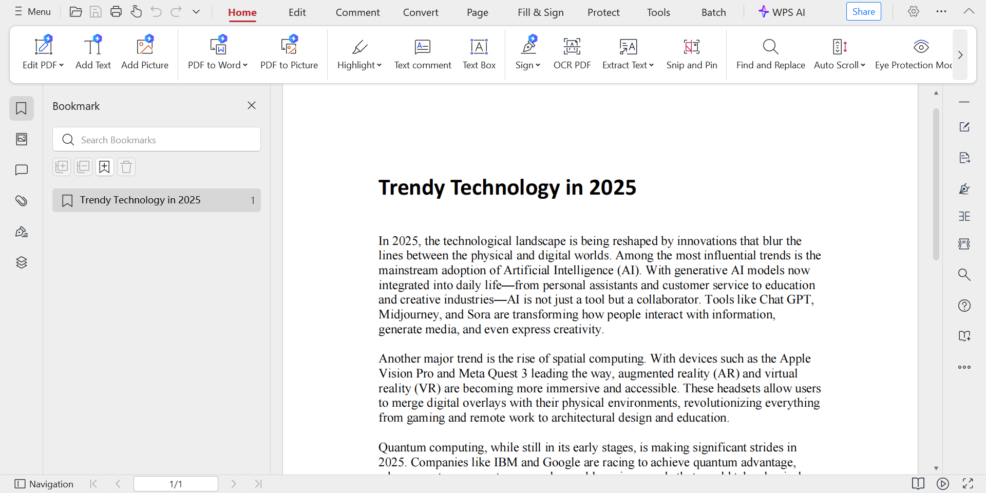Viewport: 986px width, 493px height.
Task: Expand the quick access toolbar dropdown
Action: click(196, 12)
